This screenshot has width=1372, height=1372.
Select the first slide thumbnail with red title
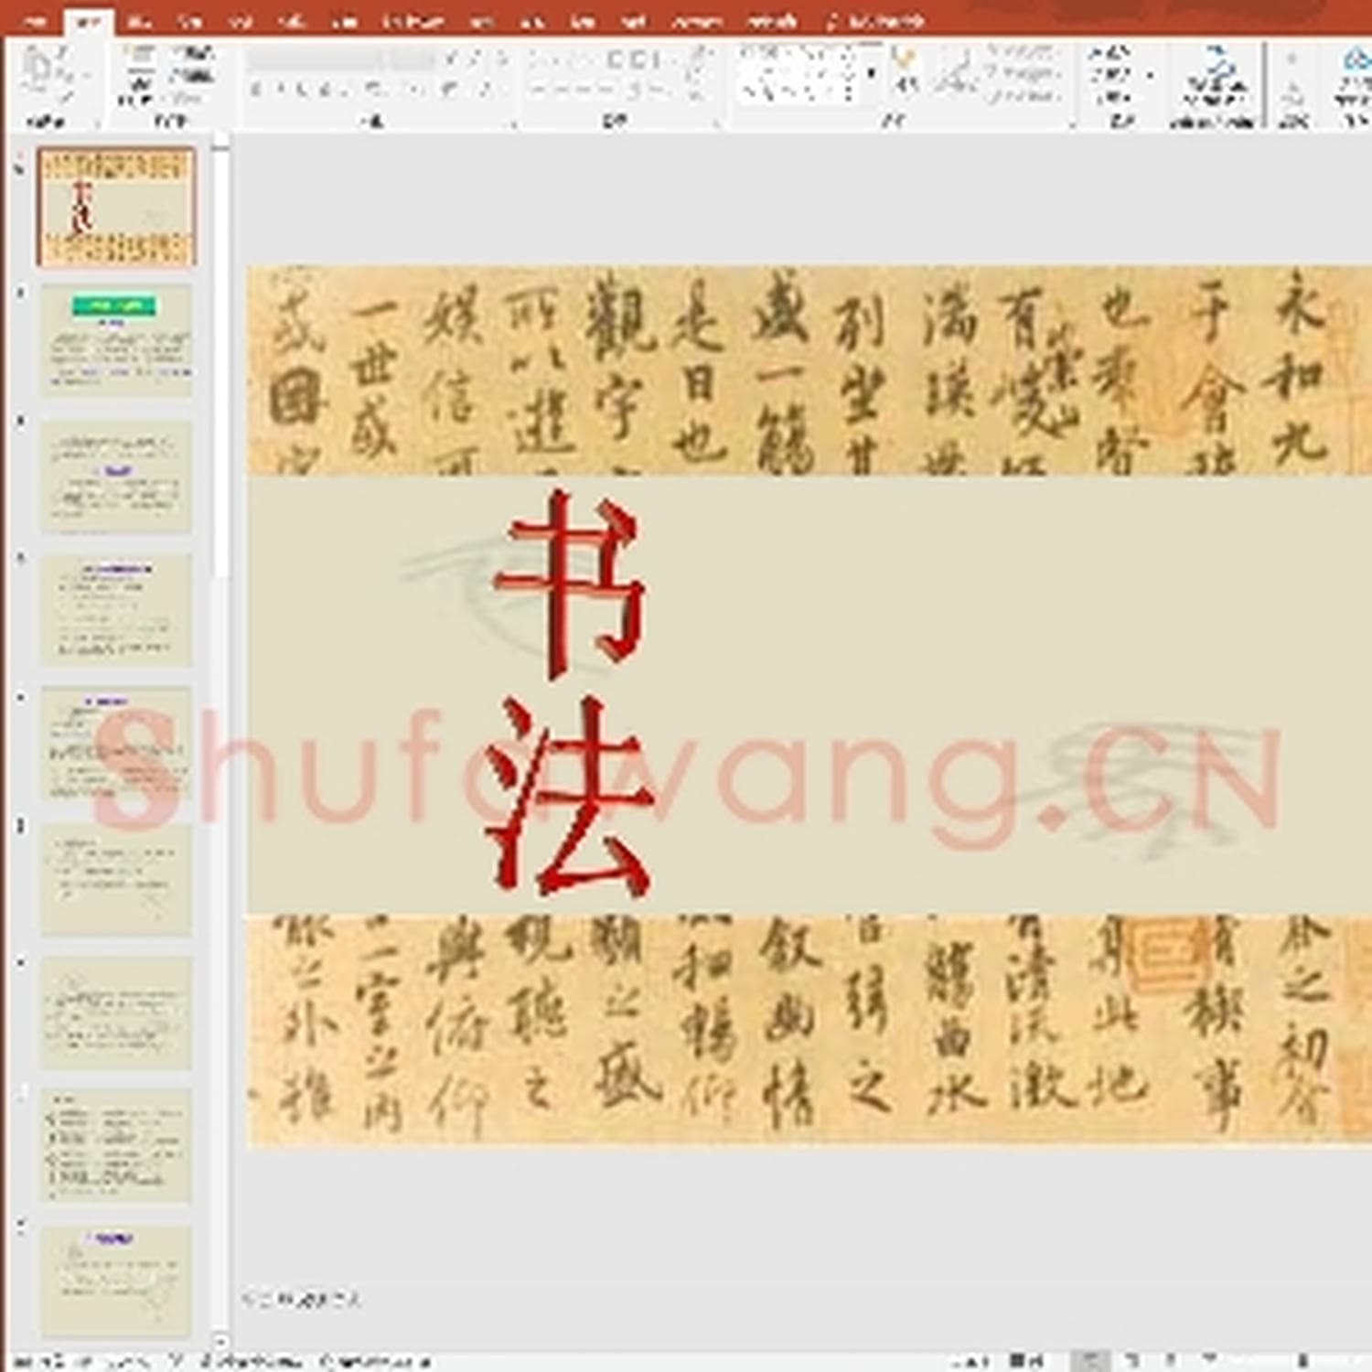tap(116, 208)
